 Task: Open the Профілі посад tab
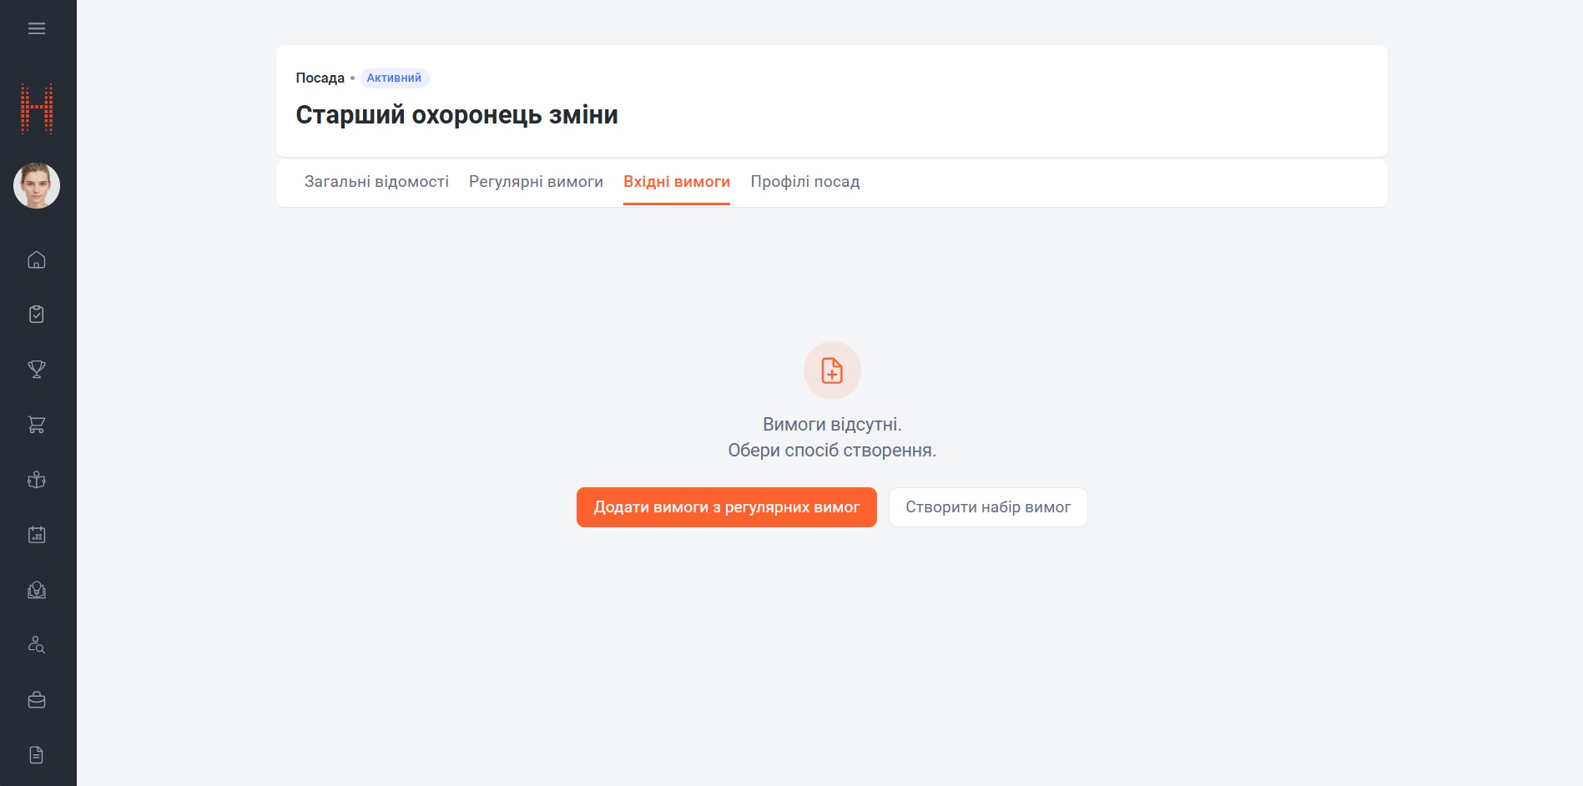805,182
